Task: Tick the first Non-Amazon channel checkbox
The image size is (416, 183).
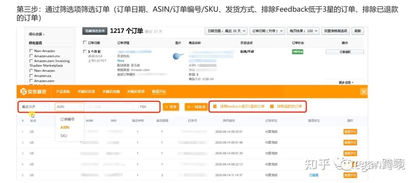Action: (31, 51)
